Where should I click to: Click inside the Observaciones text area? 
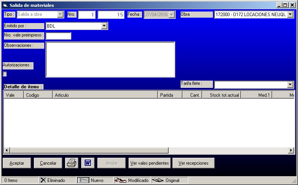click(x=110, y=59)
